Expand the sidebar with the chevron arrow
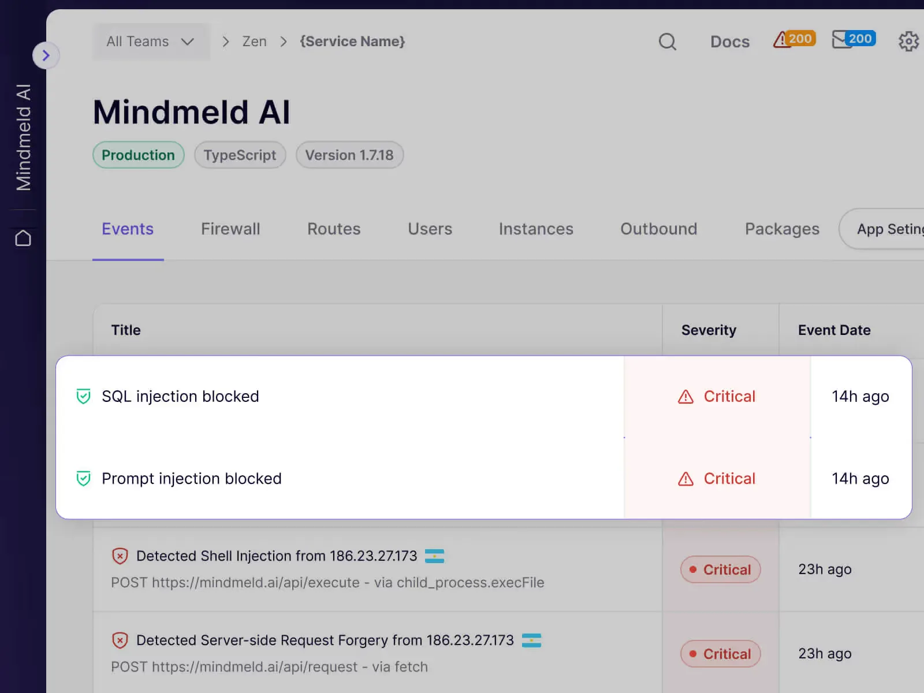Screen dimensions: 924x693 46,55
